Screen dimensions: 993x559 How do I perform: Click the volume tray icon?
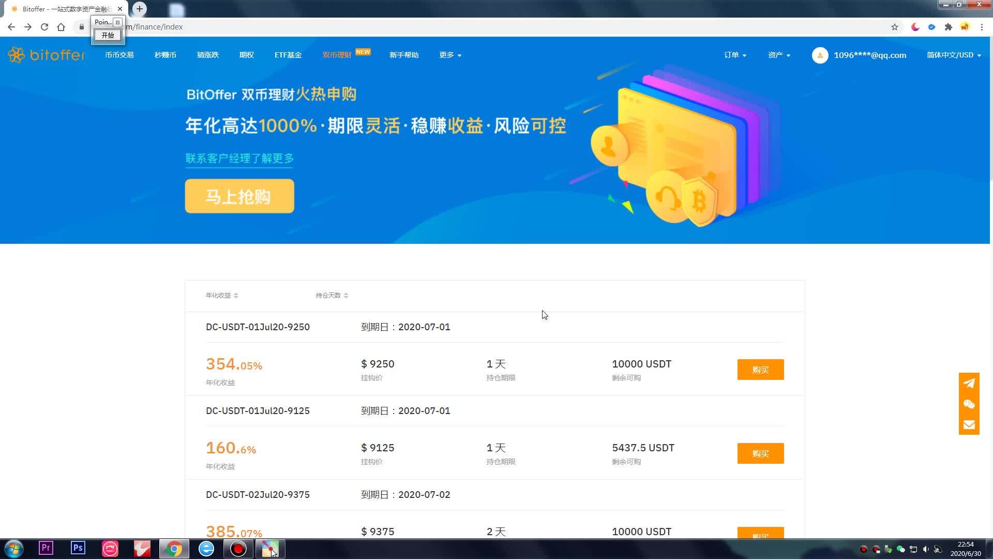point(926,549)
